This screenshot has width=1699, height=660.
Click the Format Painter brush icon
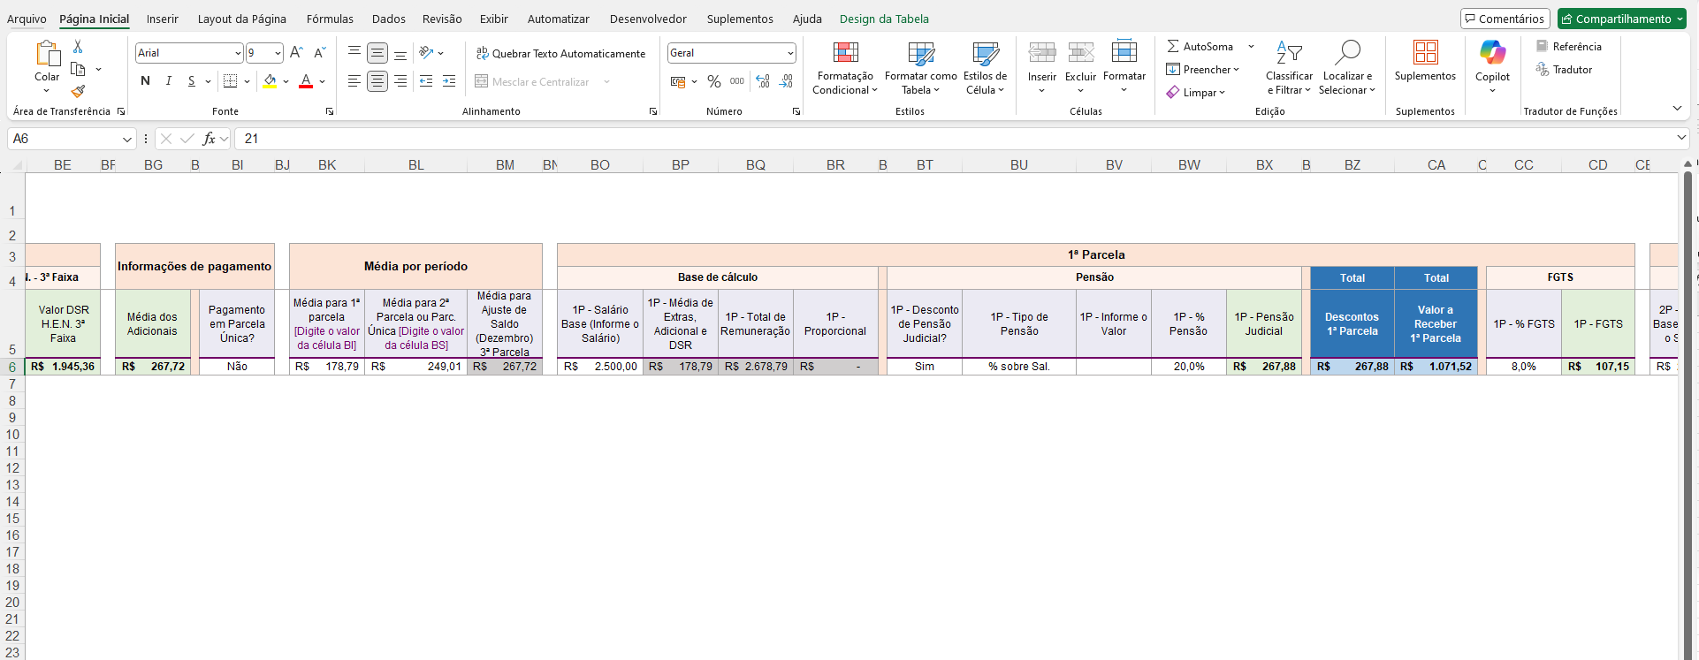[78, 91]
